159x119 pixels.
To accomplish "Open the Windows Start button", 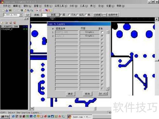I will click(x=5, y=116).
